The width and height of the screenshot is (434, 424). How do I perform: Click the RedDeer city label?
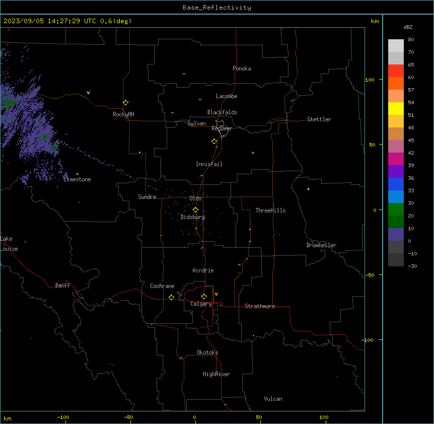click(x=222, y=128)
